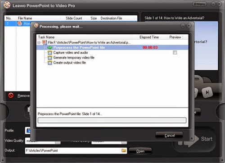
Task: Click clock icon beside Capture video and audio
Action: point(50,53)
